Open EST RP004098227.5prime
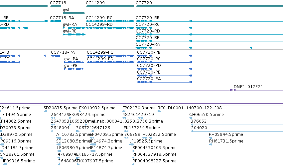The height and width of the screenshot is (166, 283). tap(154, 161)
